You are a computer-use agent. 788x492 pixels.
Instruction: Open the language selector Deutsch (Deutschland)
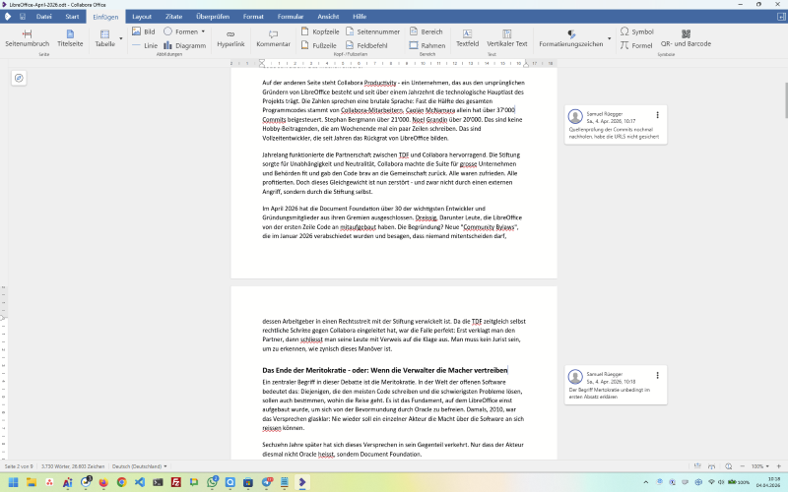tap(139, 466)
